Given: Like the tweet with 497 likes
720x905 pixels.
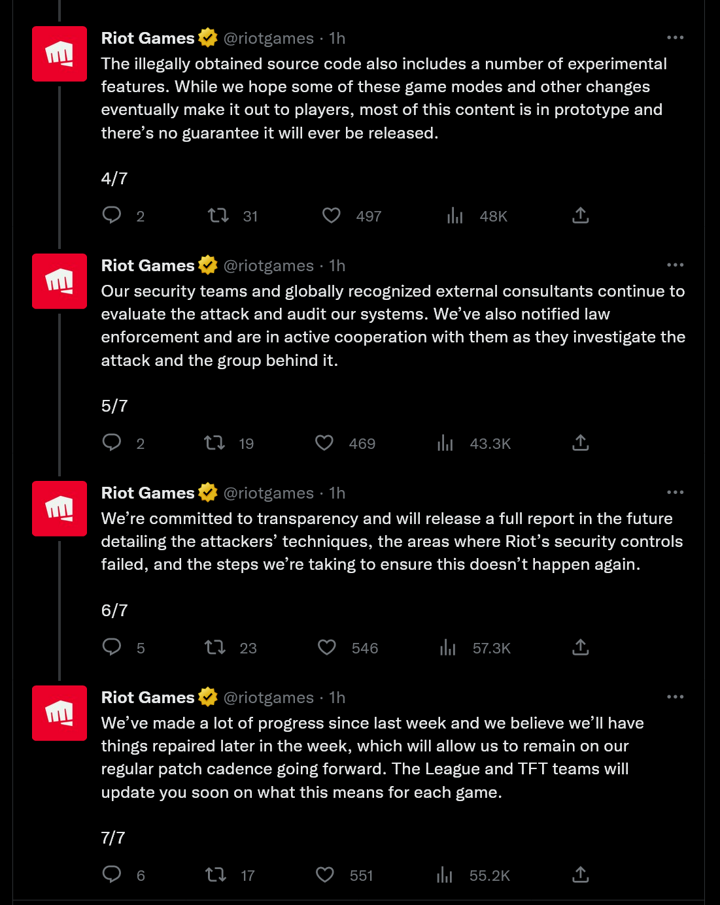Looking at the screenshot, I should pyautogui.click(x=332, y=215).
